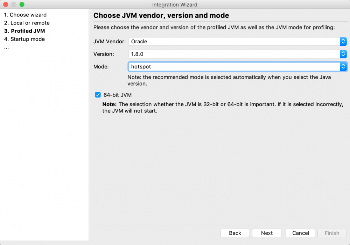Open the JVM Vendor dropdown
This screenshot has height=245, width=350.
coord(234,41)
